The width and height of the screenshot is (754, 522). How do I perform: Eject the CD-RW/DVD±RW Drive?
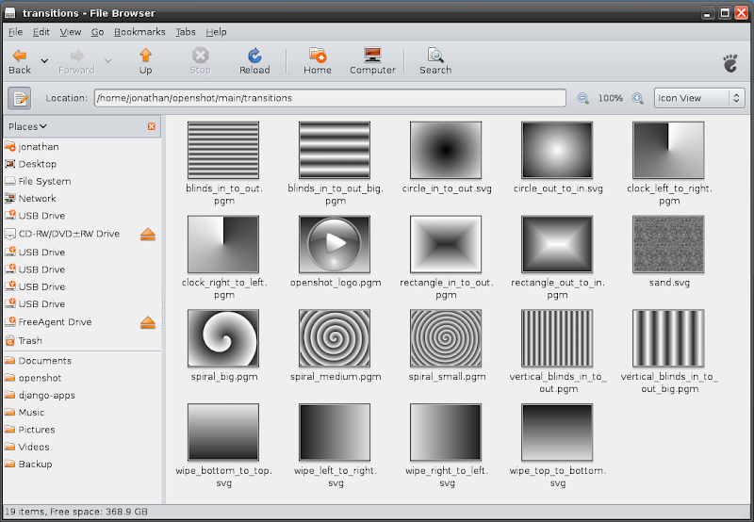click(x=147, y=234)
